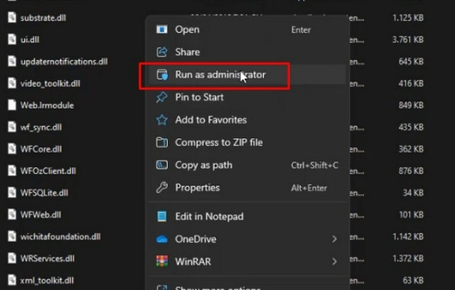The image size is (455, 290).
Task: Click the WFSQLite.dll file icon
Action: 11,193
